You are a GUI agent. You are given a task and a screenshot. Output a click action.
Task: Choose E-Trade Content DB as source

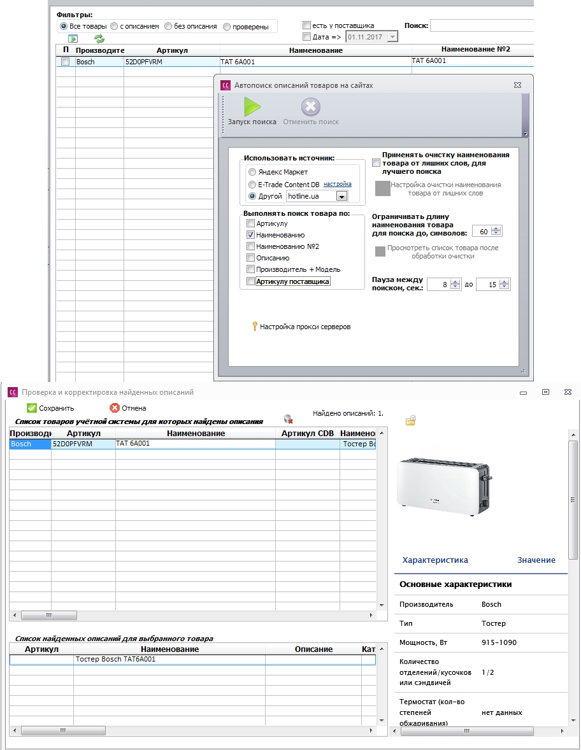click(252, 185)
